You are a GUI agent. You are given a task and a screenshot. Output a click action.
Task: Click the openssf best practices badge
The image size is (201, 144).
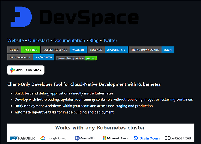point(76,58)
